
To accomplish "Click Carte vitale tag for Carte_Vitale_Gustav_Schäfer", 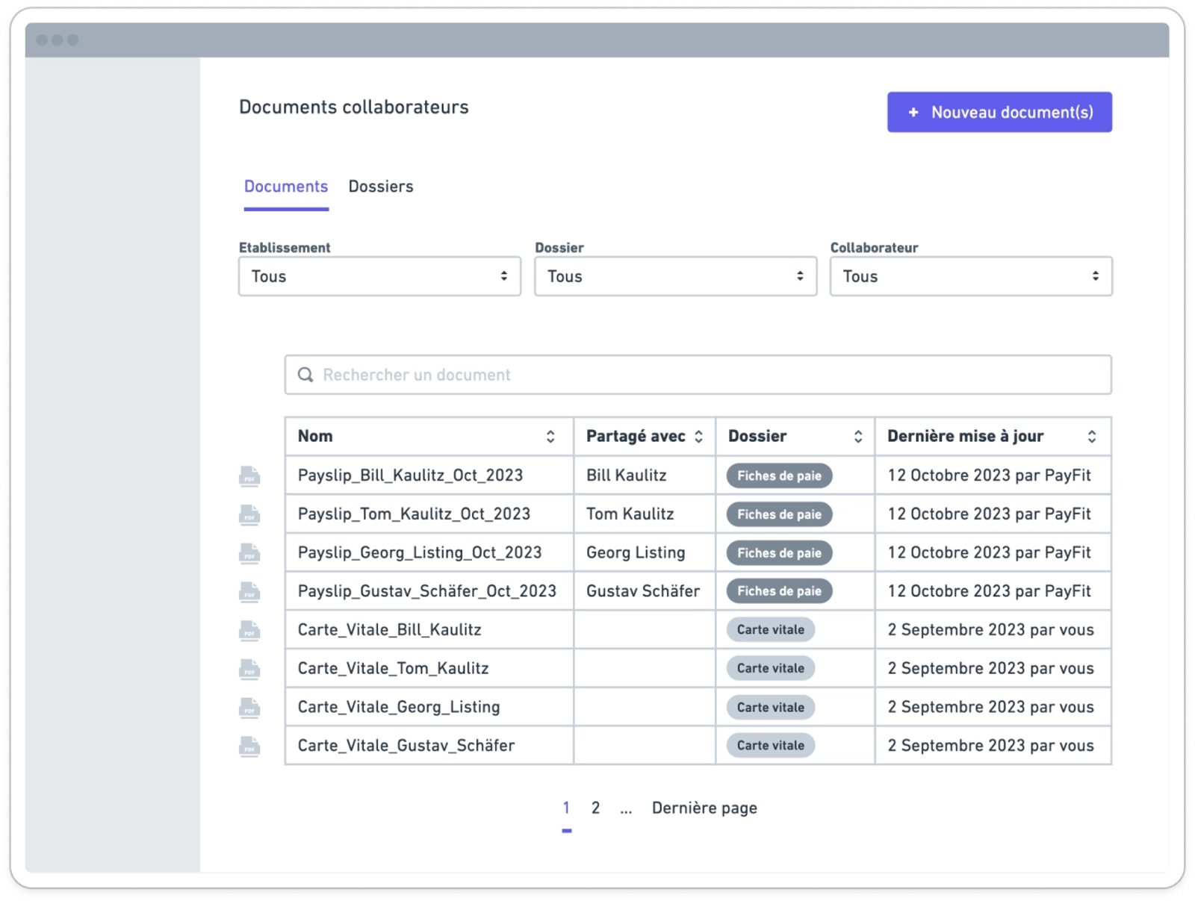I will [770, 746].
